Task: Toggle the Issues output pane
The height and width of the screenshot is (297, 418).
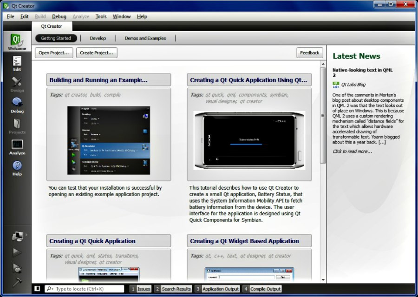Action: (x=140, y=289)
